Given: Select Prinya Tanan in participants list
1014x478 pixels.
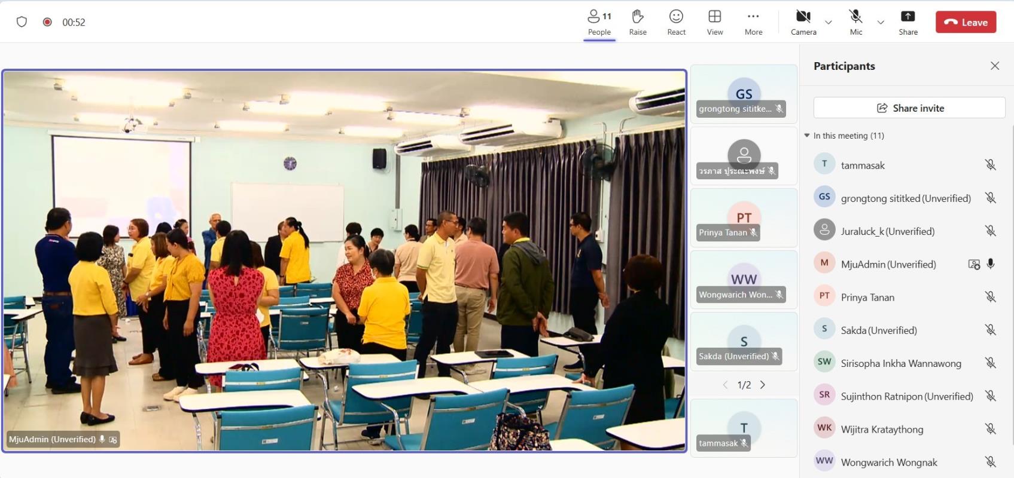Looking at the screenshot, I should 867,297.
